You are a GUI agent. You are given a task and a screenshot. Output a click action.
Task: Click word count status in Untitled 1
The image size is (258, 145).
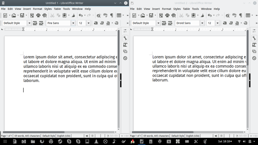point(27,136)
